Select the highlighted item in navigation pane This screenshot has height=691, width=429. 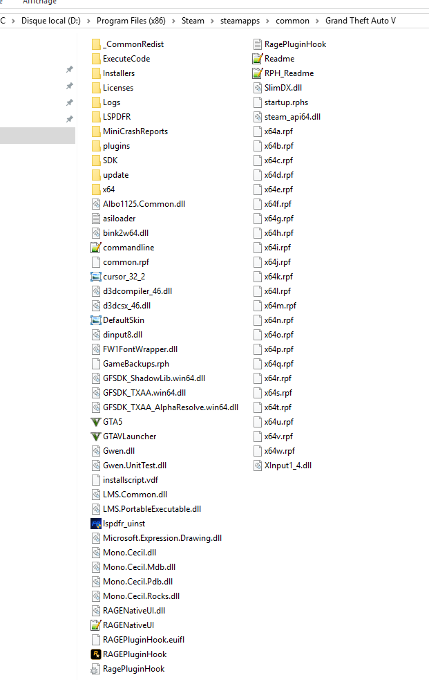click(37, 136)
